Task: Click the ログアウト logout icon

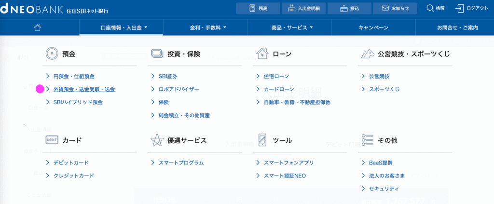Action: (459, 8)
